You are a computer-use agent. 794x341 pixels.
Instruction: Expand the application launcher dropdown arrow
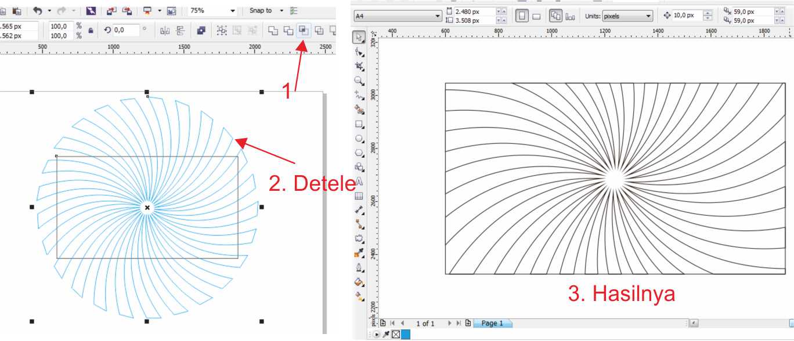click(159, 11)
